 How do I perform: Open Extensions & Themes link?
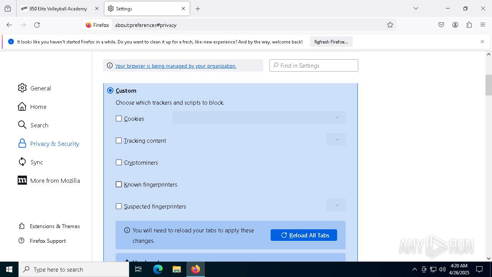click(49, 226)
